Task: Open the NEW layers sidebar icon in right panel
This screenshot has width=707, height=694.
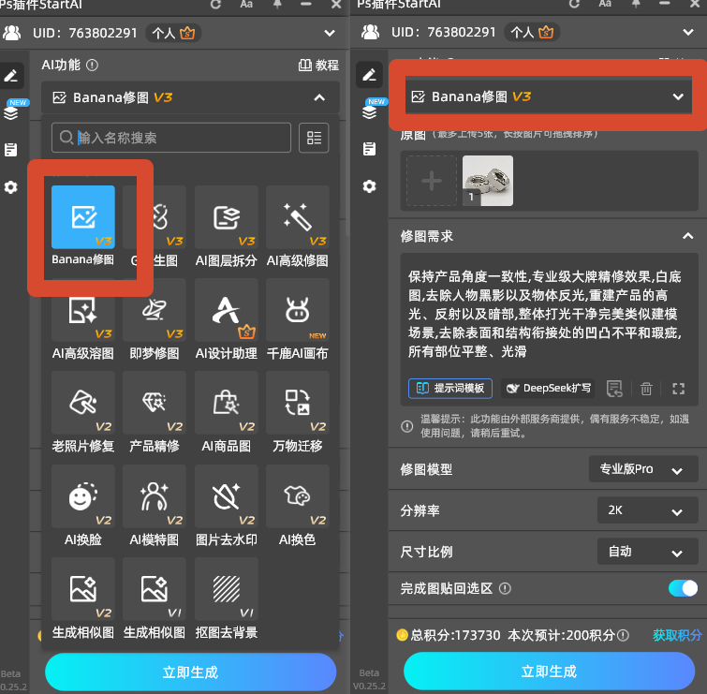Action: tap(370, 111)
